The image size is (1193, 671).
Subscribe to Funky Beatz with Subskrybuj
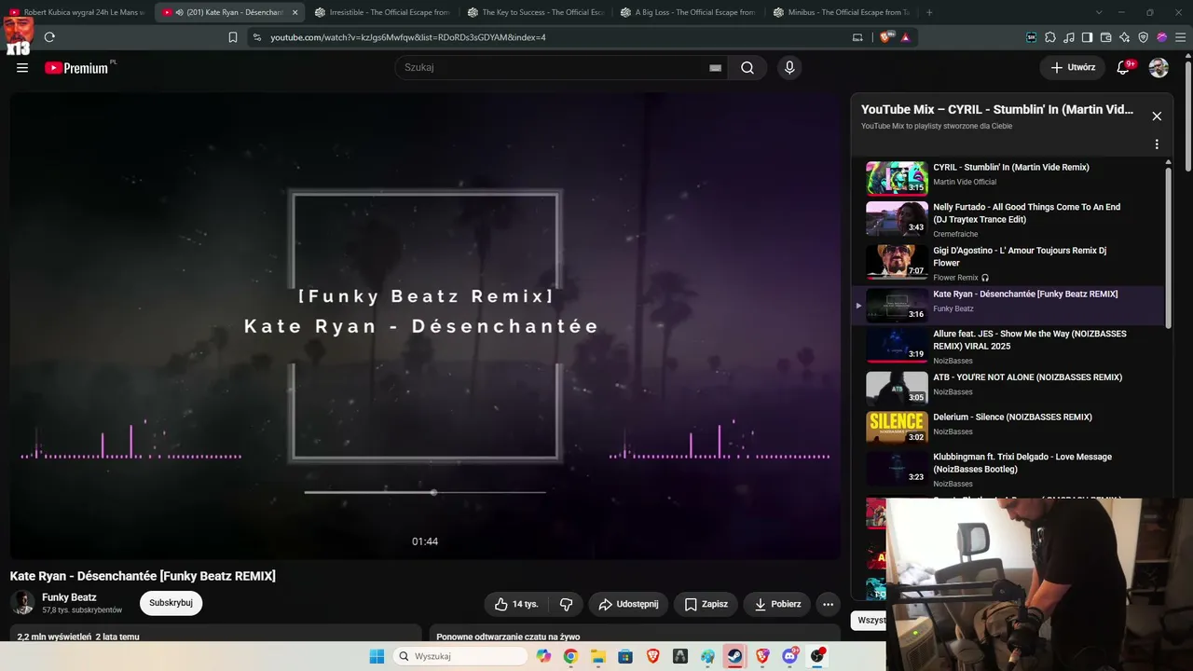click(x=171, y=603)
